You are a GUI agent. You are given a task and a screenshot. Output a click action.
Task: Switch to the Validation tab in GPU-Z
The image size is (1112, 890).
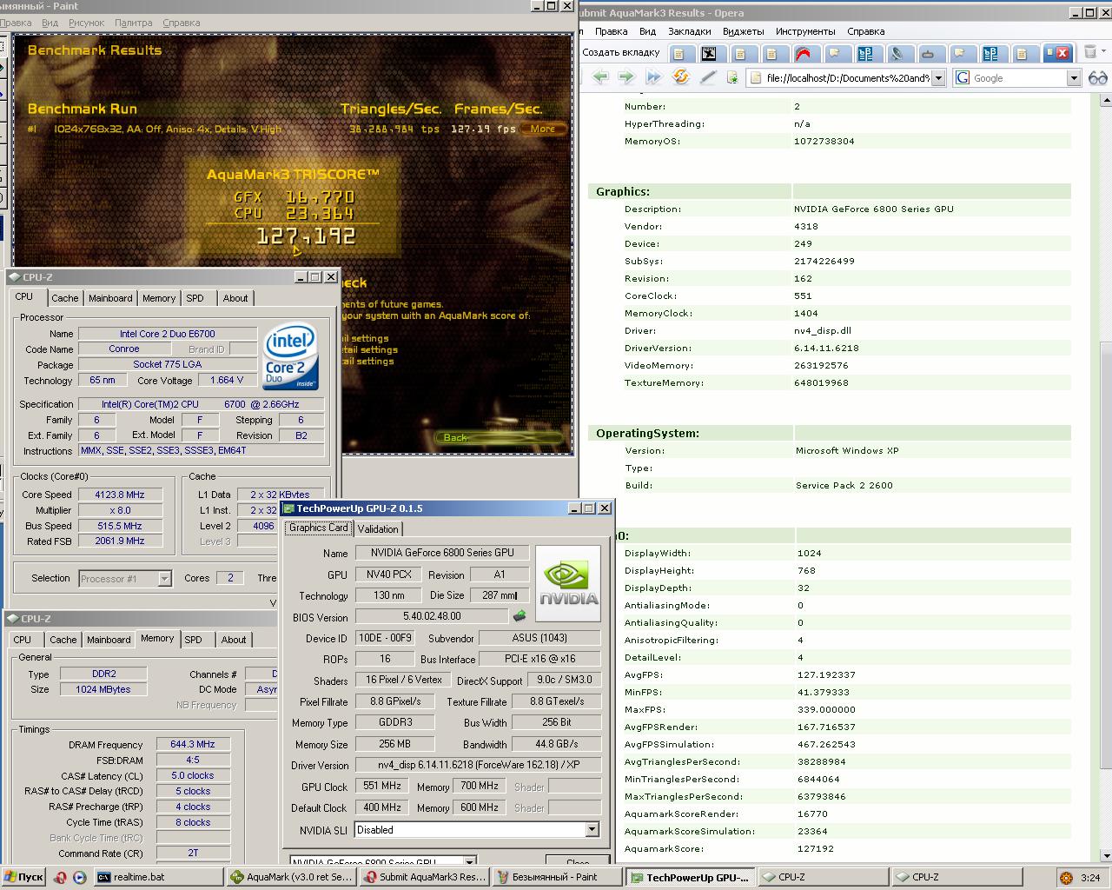pyautogui.click(x=378, y=528)
